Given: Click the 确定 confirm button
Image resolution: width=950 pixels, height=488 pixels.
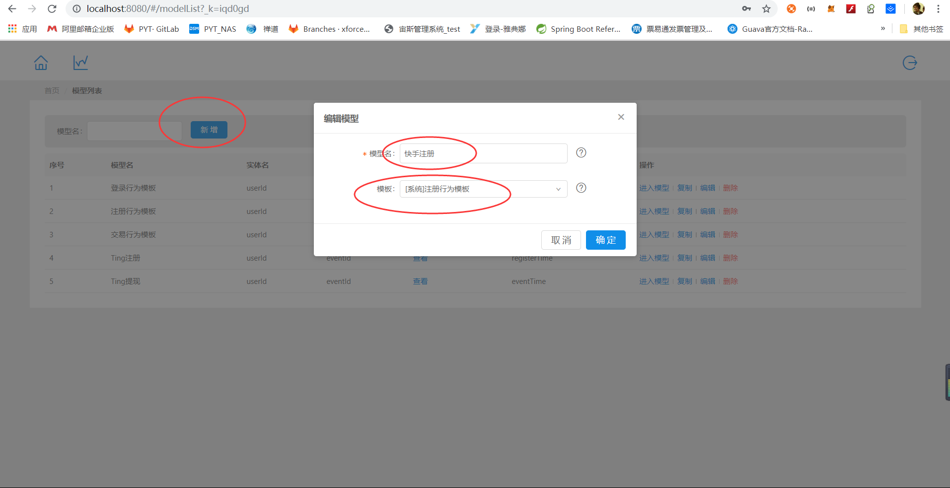Looking at the screenshot, I should pos(605,240).
